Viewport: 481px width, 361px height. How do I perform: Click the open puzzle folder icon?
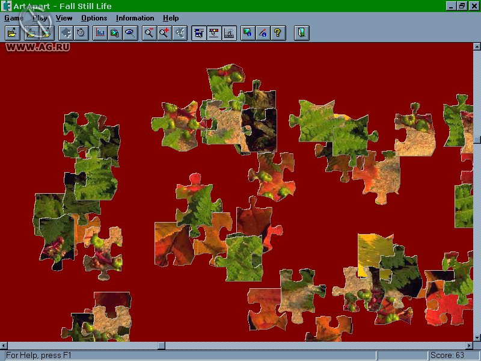coord(13,33)
